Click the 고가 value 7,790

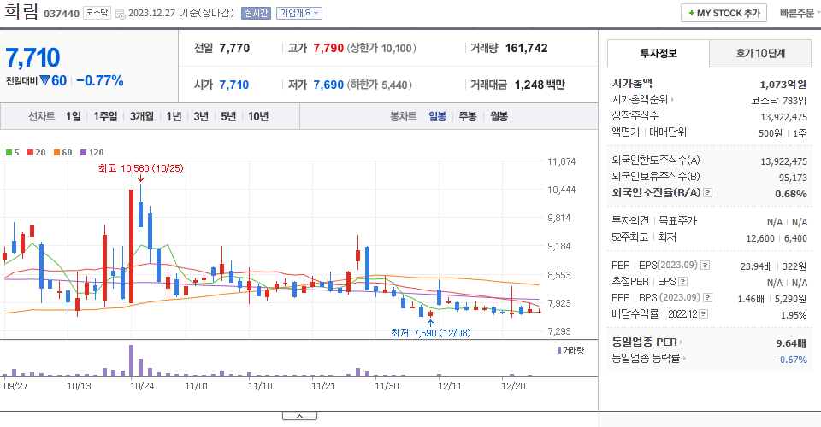pyautogui.click(x=328, y=48)
